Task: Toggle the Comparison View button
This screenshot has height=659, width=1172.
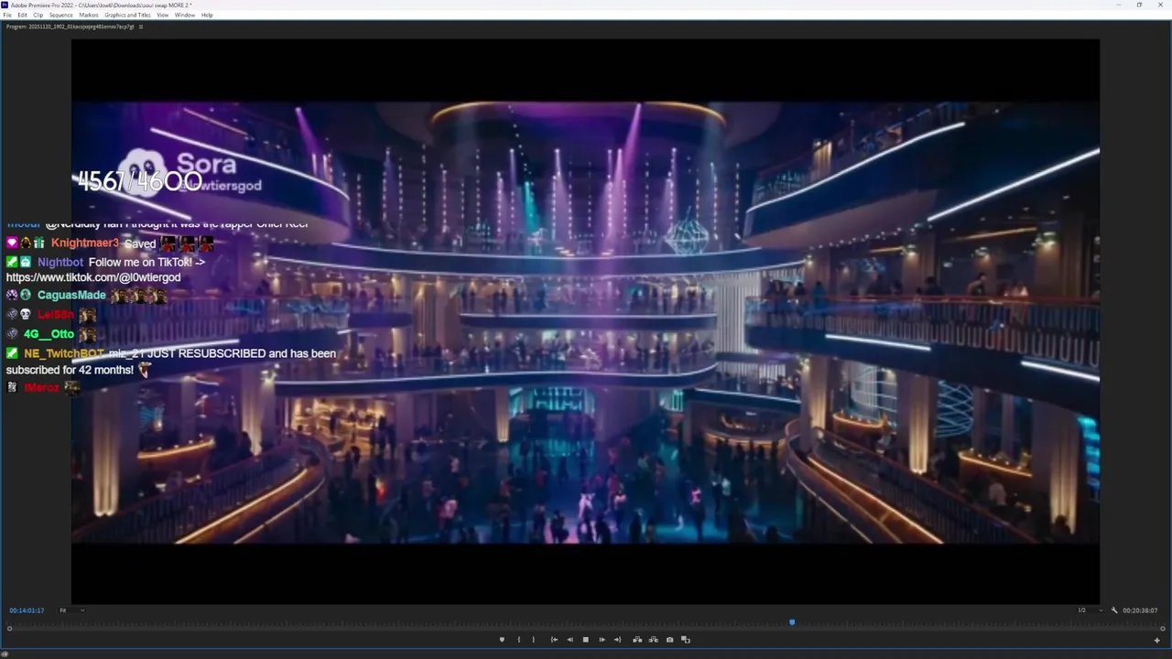Action: pyautogui.click(x=686, y=640)
